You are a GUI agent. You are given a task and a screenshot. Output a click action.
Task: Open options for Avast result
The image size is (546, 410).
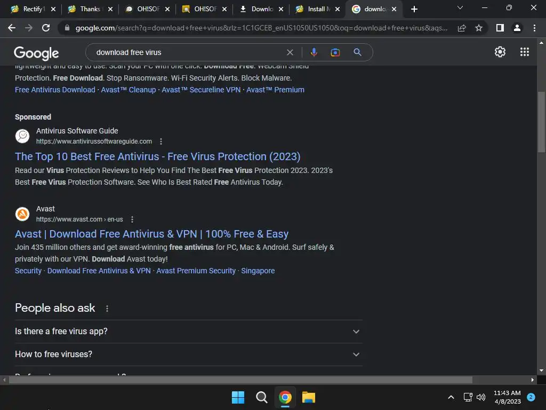pyautogui.click(x=132, y=219)
